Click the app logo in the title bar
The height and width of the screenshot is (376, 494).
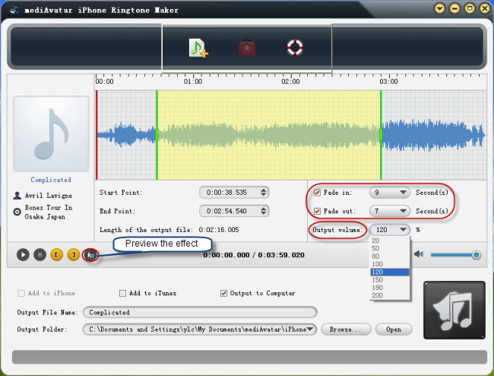coord(14,10)
